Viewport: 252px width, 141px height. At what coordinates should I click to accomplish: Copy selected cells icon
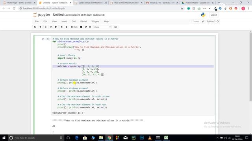click(x=51, y=27)
